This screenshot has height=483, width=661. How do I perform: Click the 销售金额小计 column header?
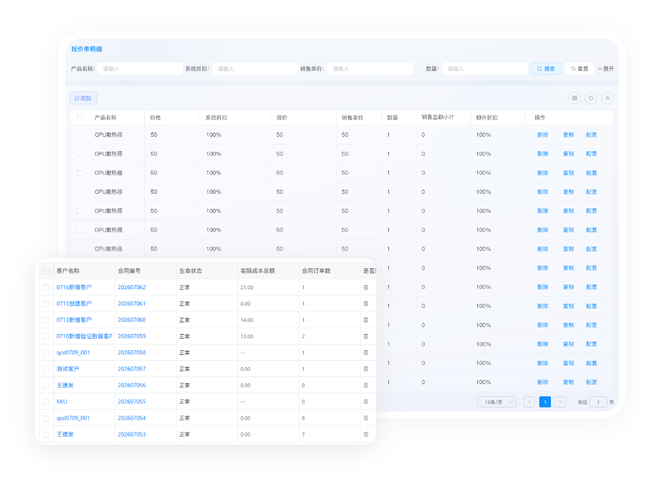coord(437,117)
